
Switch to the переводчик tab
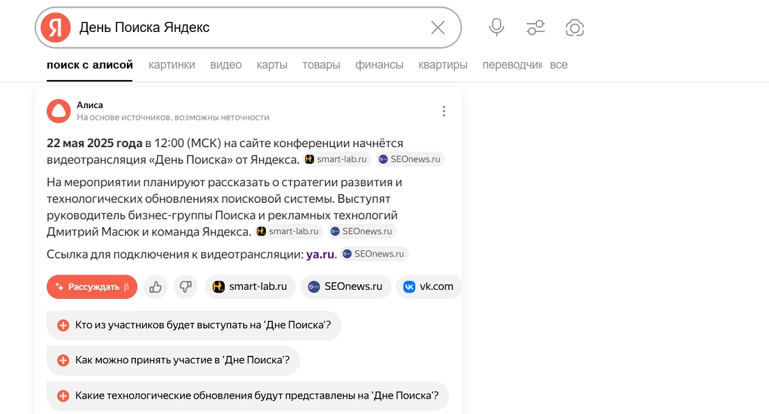(x=512, y=64)
